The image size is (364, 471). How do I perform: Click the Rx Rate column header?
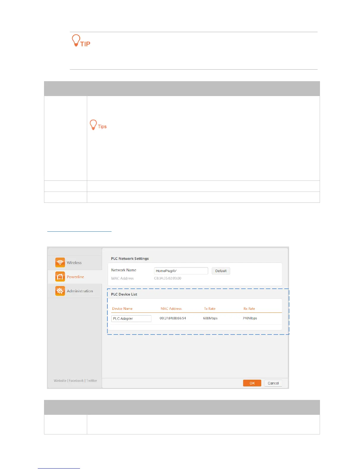pyautogui.click(x=249, y=309)
